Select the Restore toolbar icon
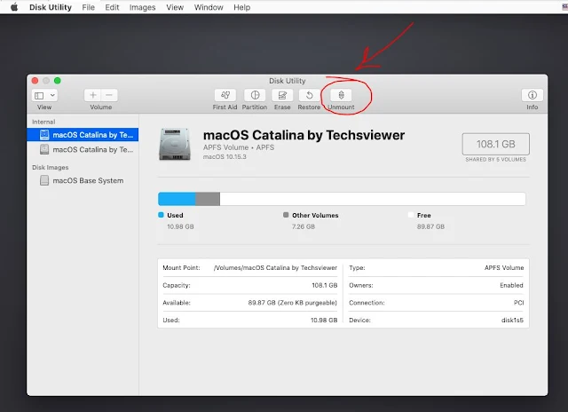Viewport: 568px width, 412px height. pyautogui.click(x=309, y=95)
